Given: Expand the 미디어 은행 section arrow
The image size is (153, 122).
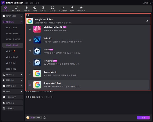Looking at the screenshot, I should [x=22, y=16].
